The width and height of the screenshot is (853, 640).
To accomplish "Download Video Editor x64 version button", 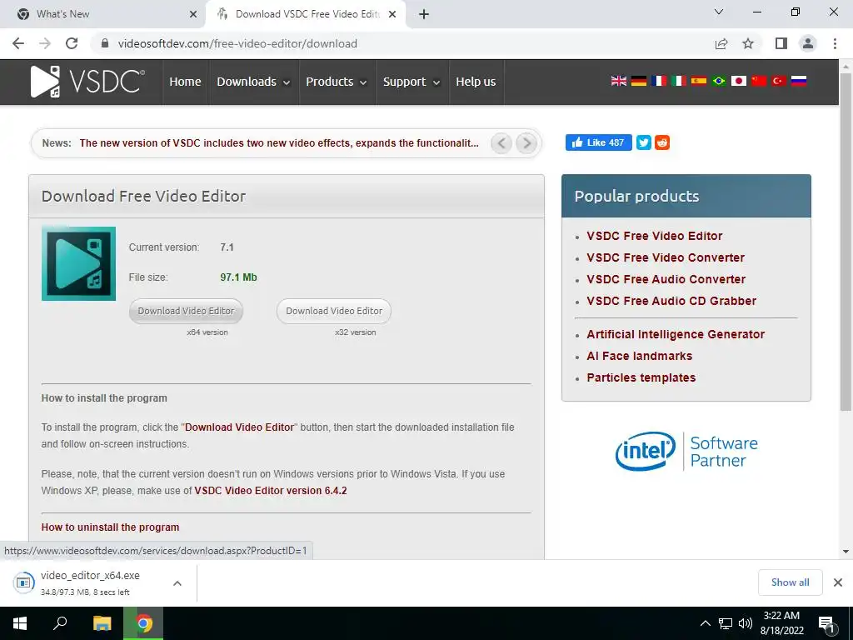I will pyautogui.click(x=186, y=312).
